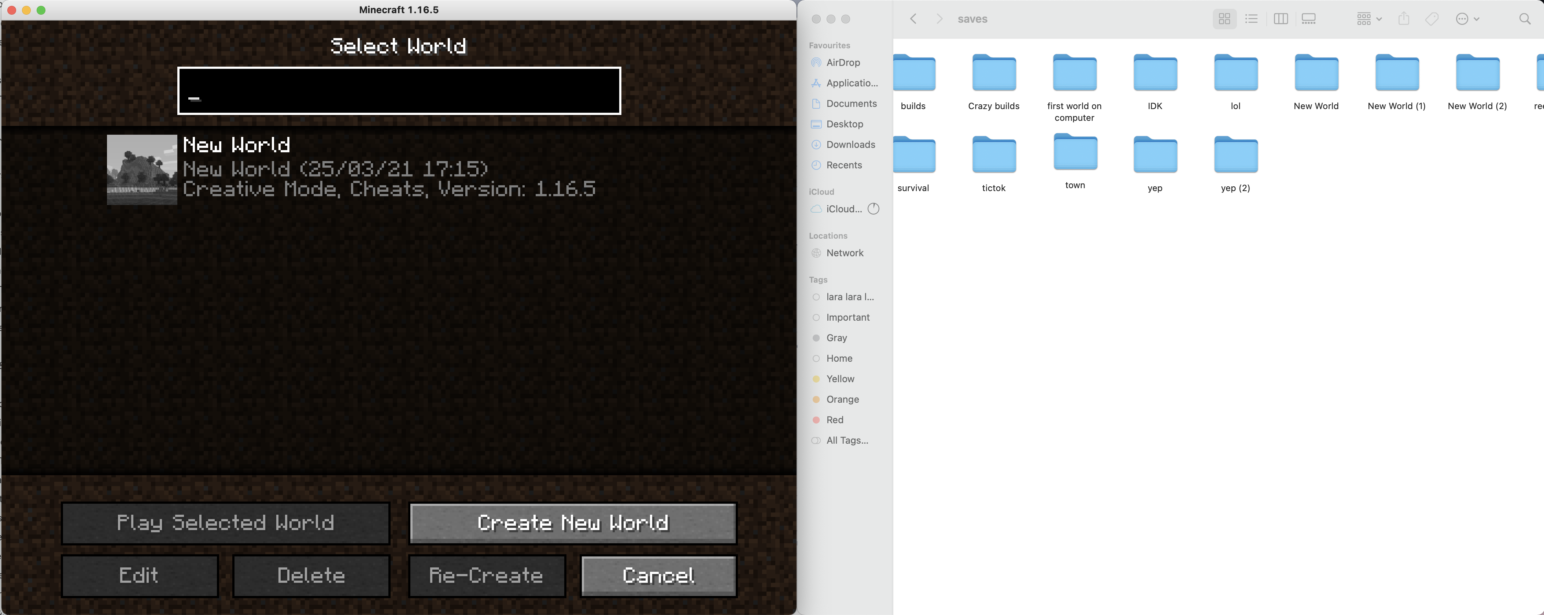Switch Finder to column view
The height and width of the screenshot is (615, 1544).
click(x=1281, y=19)
